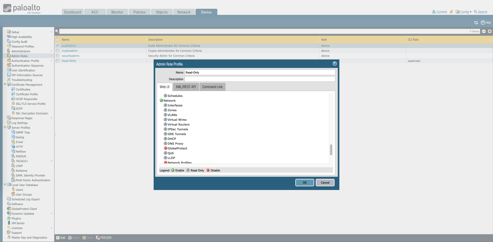Click the refresh icon beside Help
The height and width of the screenshot is (242, 493).
click(x=476, y=23)
